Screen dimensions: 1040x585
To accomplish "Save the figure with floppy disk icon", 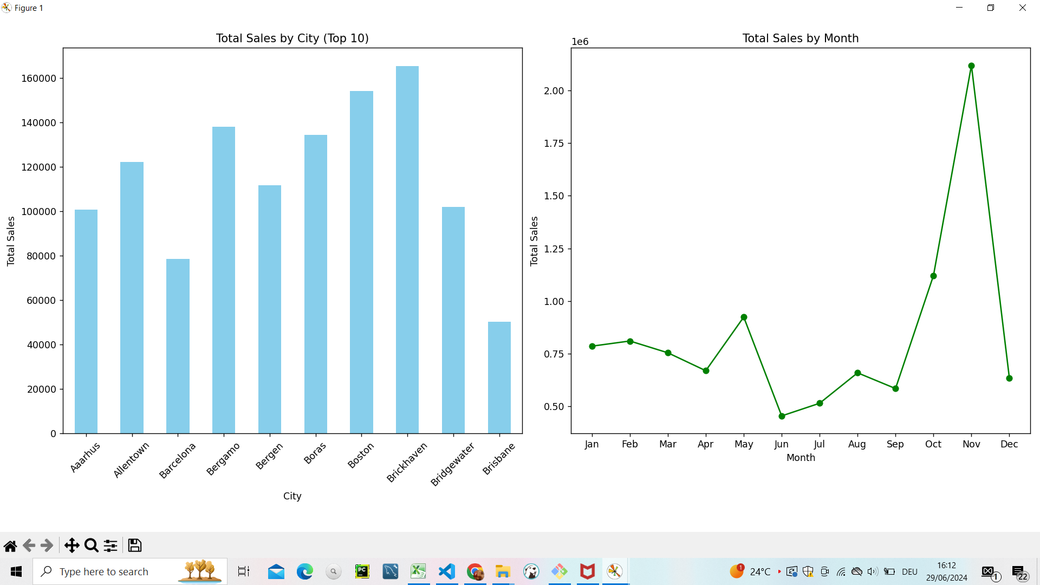I will pyautogui.click(x=135, y=545).
